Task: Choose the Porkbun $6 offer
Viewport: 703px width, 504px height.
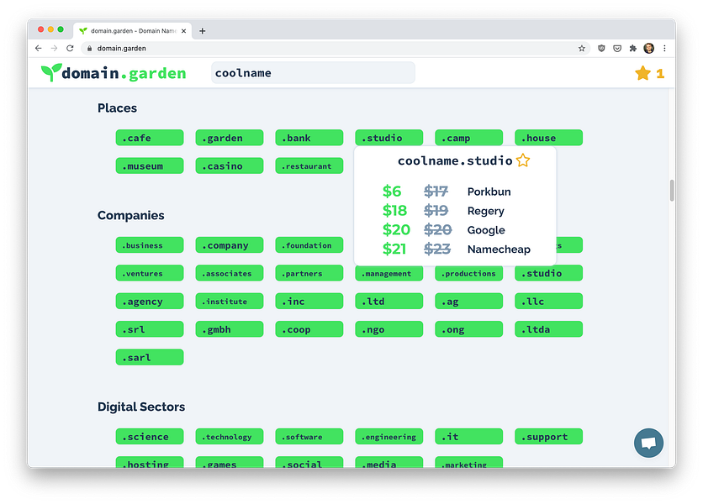Action: point(455,192)
